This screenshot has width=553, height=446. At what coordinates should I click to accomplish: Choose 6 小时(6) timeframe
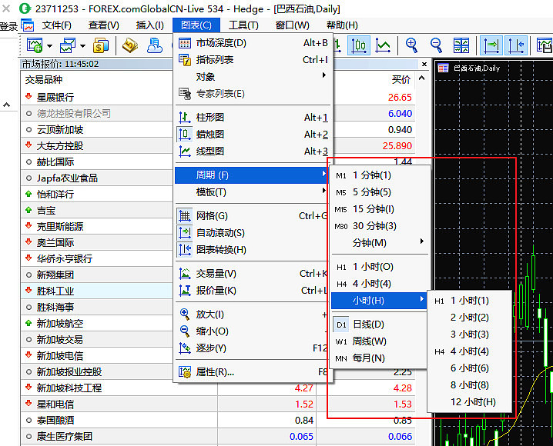(469, 368)
